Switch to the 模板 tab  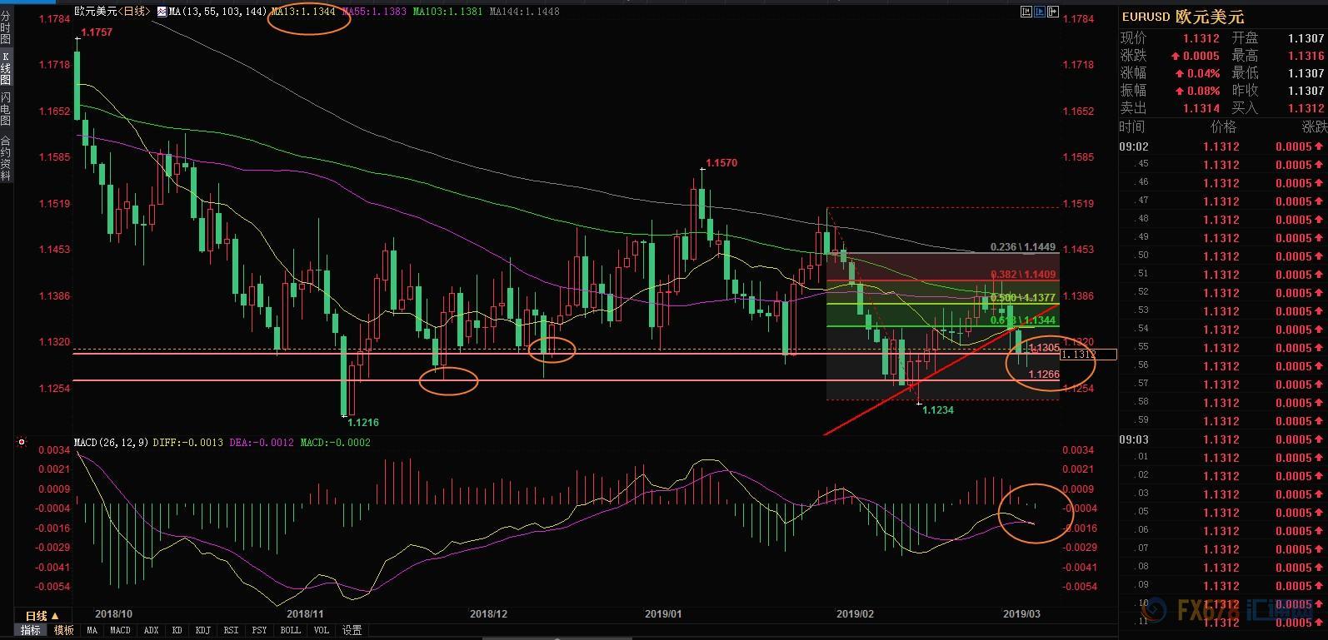(63, 631)
